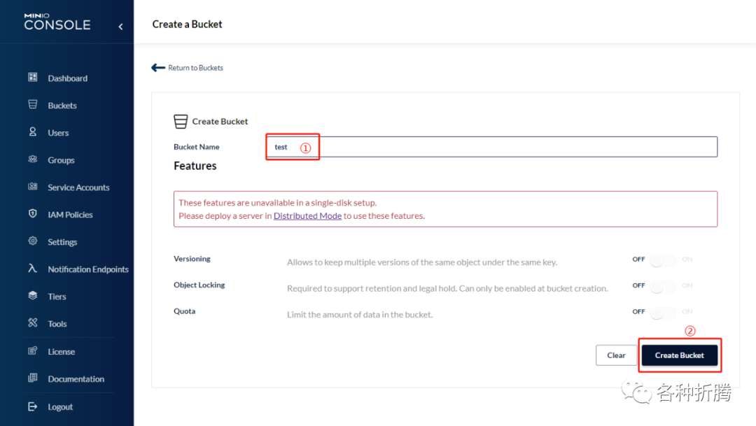Toggle the Object Locking switch
This screenshot has height=426, width=756.
coord(662,285)
